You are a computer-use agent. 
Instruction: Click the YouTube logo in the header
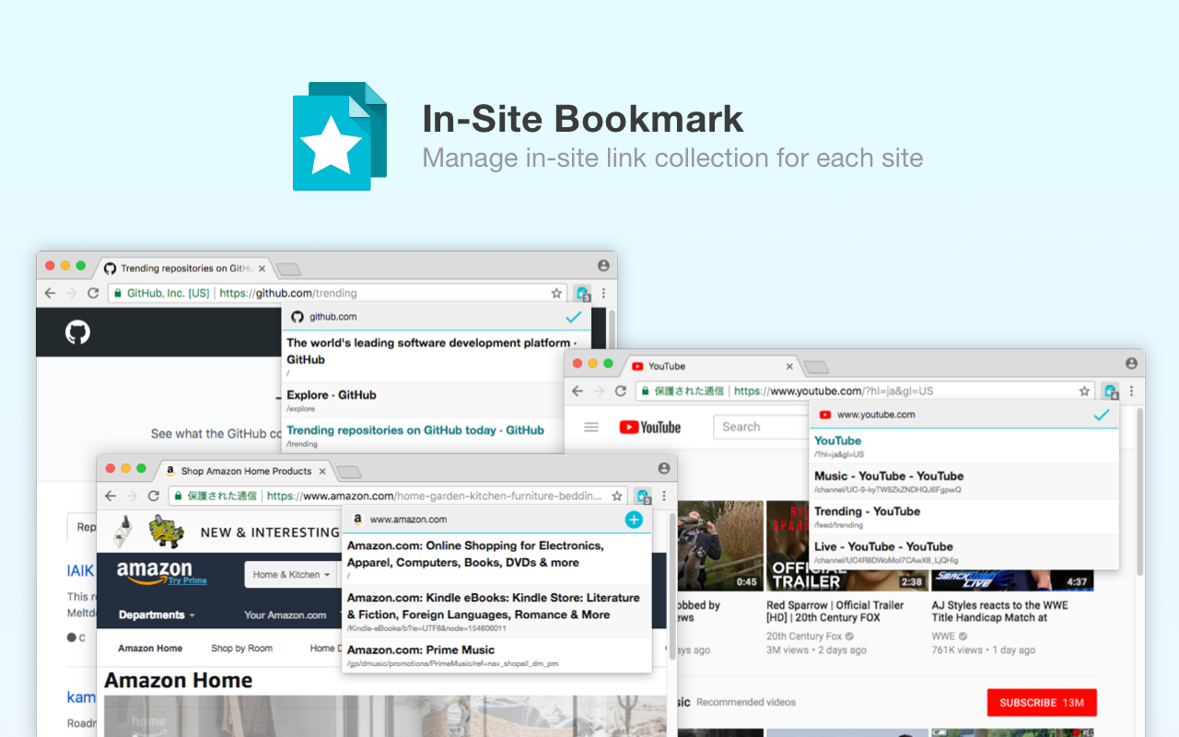[x=651, y=427]
